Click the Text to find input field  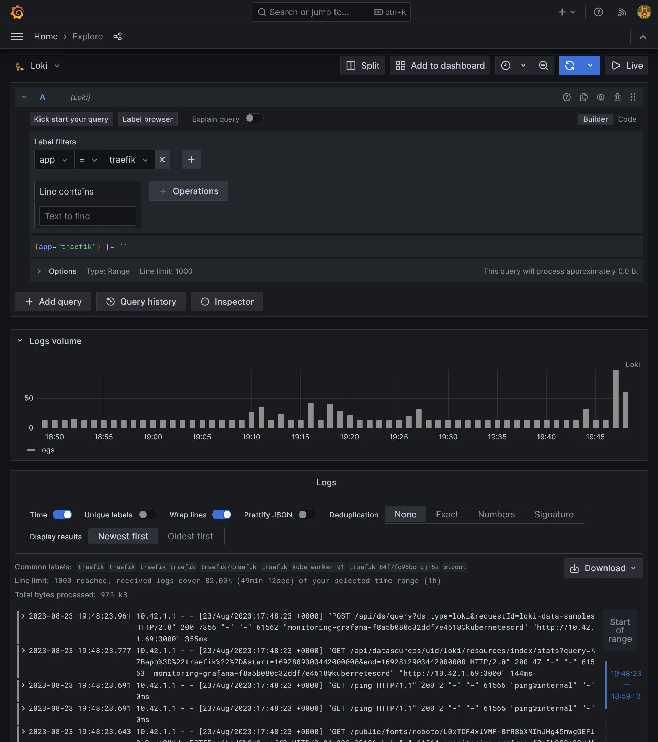[x=88, y=216]
